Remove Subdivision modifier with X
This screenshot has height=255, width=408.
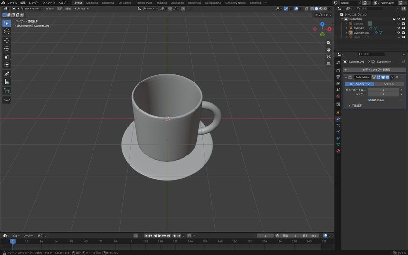pos(397,77)
